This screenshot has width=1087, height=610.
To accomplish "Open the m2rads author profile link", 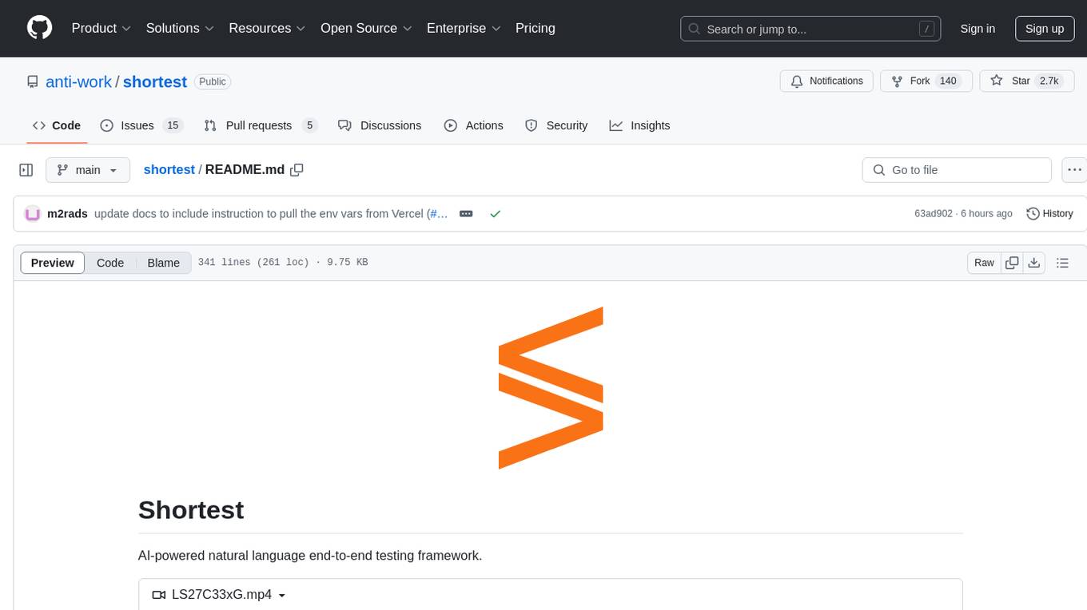I will [67, 214].
